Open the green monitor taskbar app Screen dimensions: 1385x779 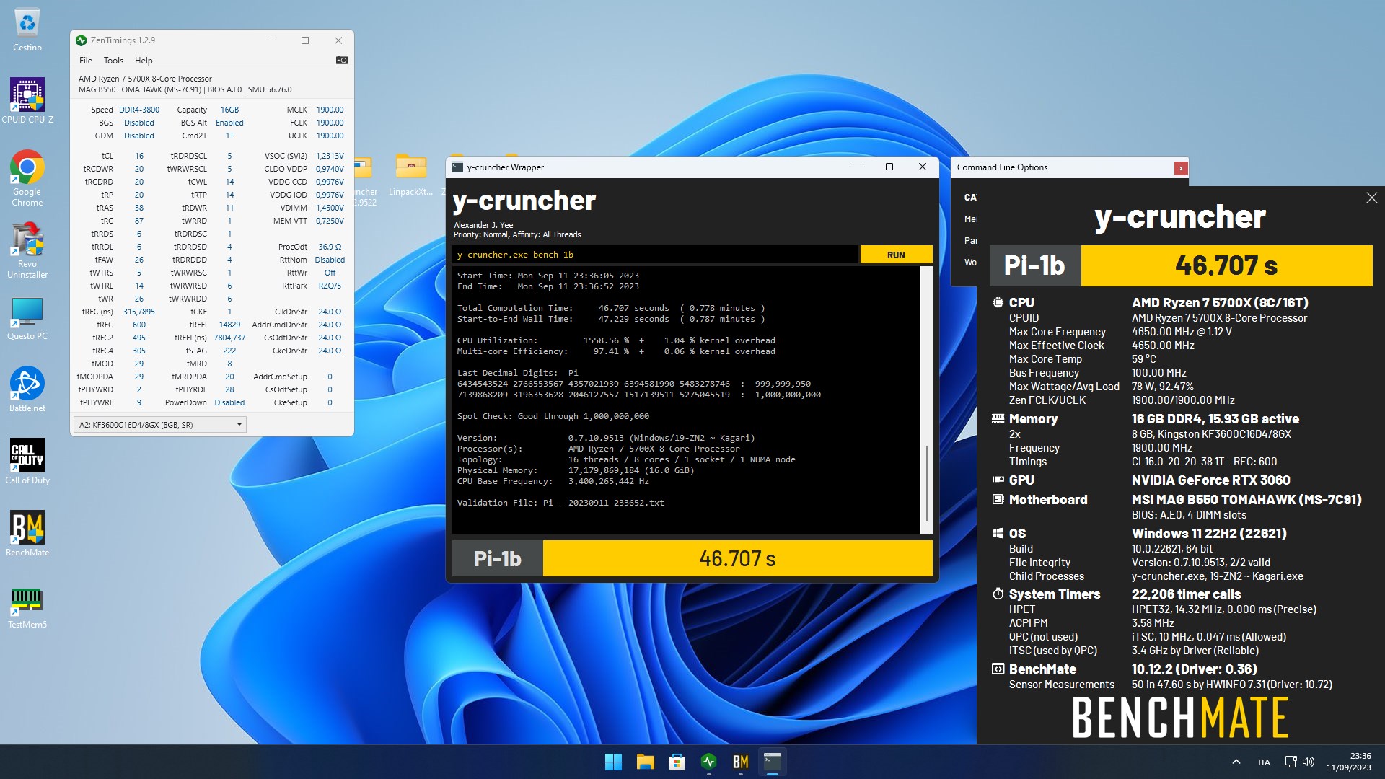coord(708,762)
